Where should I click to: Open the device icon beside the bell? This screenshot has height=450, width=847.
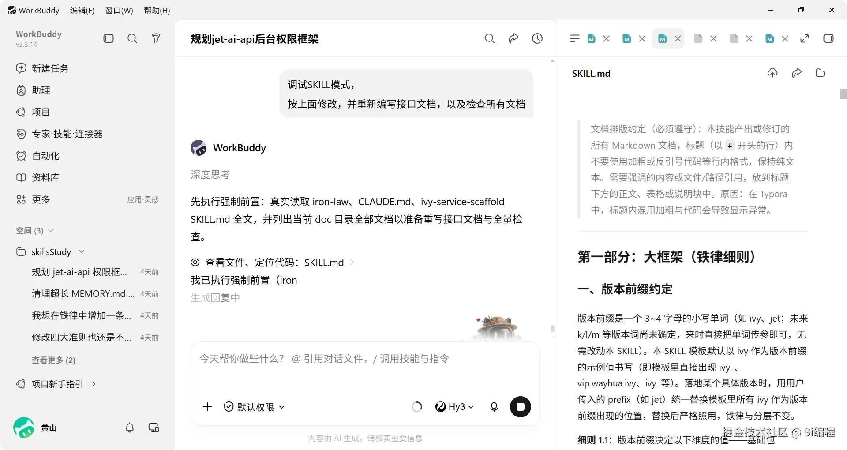pos(154,427)
